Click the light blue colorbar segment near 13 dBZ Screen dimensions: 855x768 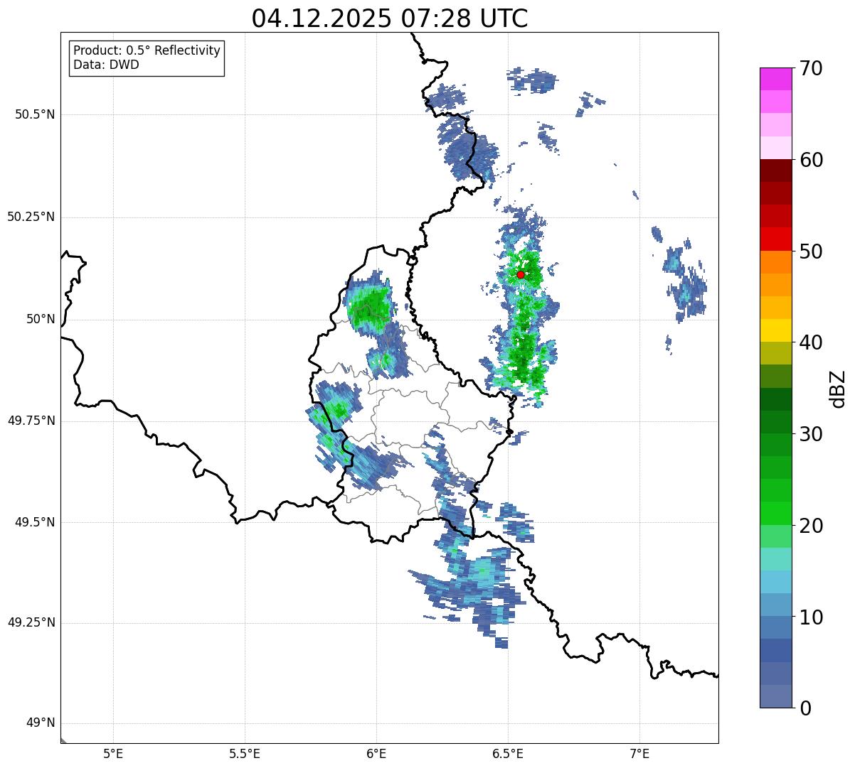click(775, 582)
